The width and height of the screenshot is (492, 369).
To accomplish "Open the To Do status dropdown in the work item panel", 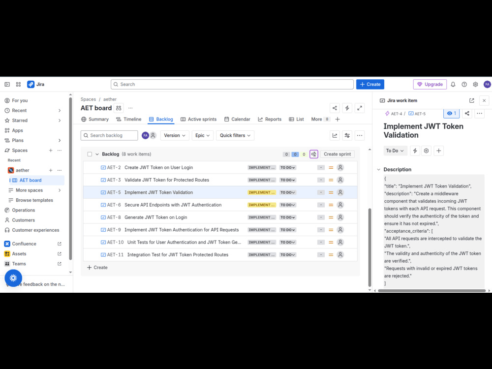I will click(x=395, y=151).
